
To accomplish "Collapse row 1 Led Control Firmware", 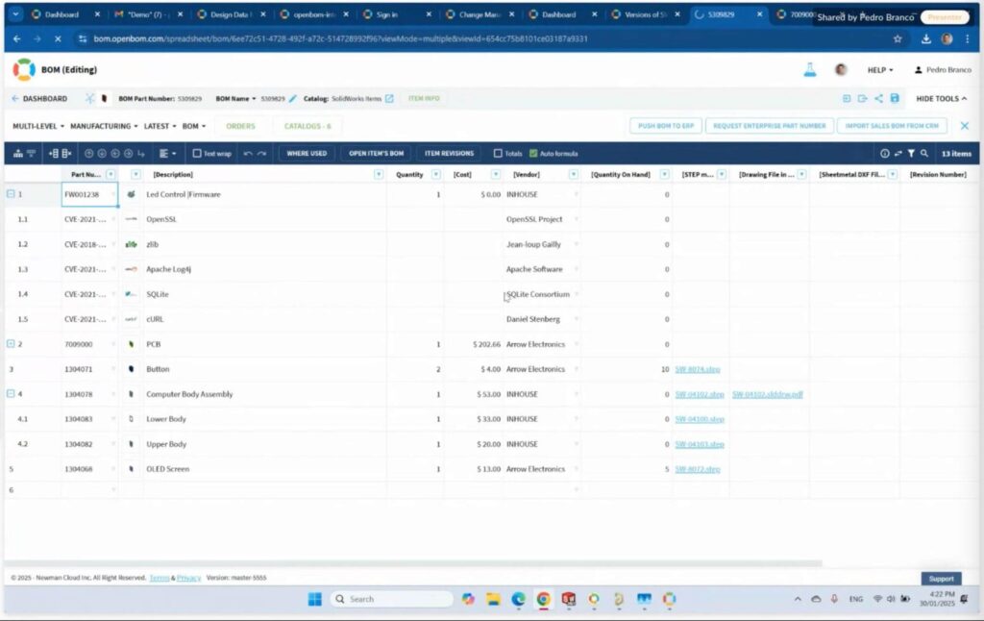I will tap(11, 194).
